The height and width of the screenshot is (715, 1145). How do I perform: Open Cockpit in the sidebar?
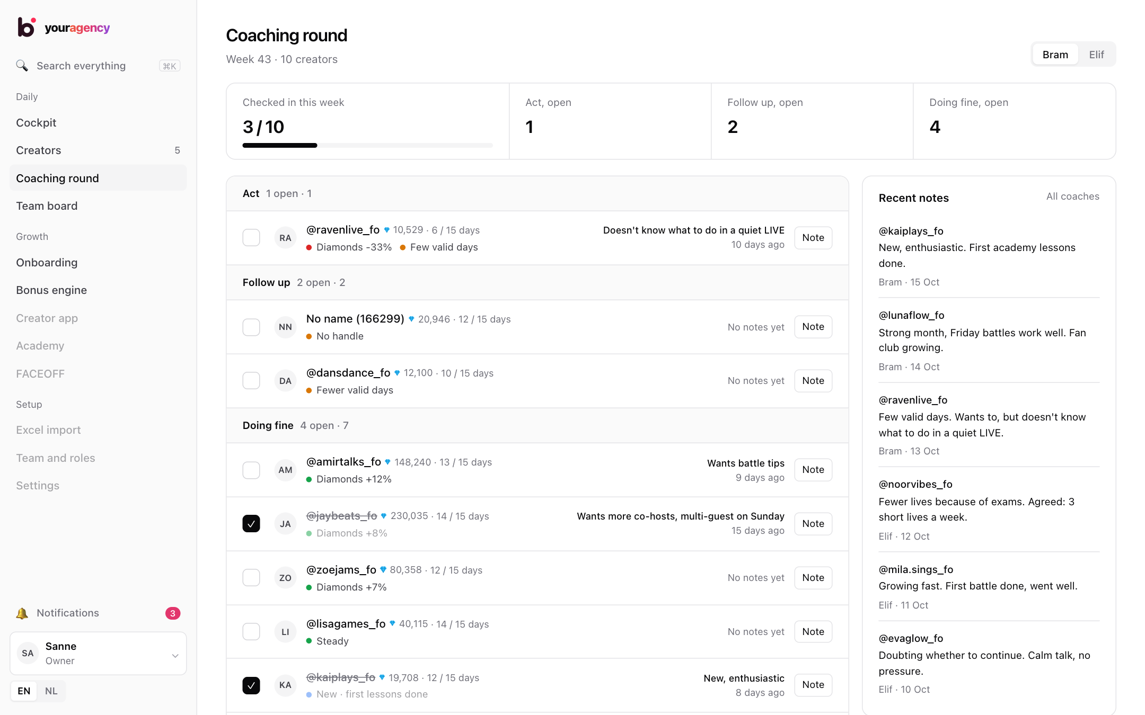point(98,122)
